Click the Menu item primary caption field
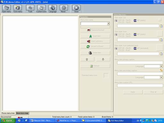 pyautogui.click(x=140, y=63)
